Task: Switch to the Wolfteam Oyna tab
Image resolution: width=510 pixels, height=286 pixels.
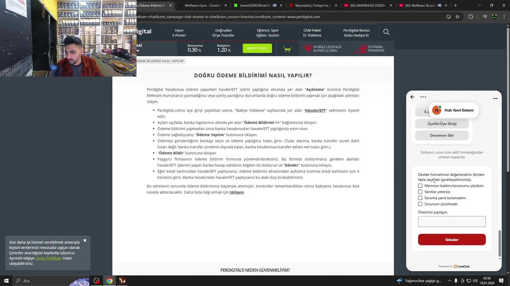Action: point(202,5)
